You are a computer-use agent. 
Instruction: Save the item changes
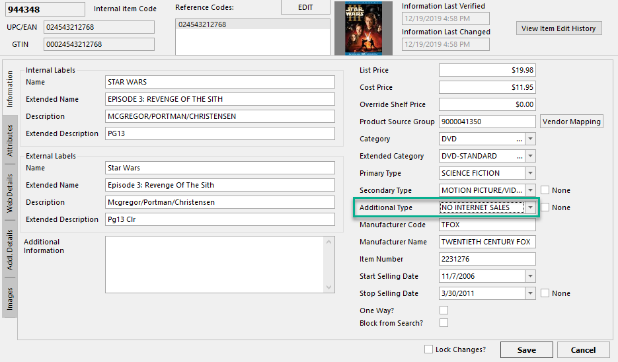527,350
